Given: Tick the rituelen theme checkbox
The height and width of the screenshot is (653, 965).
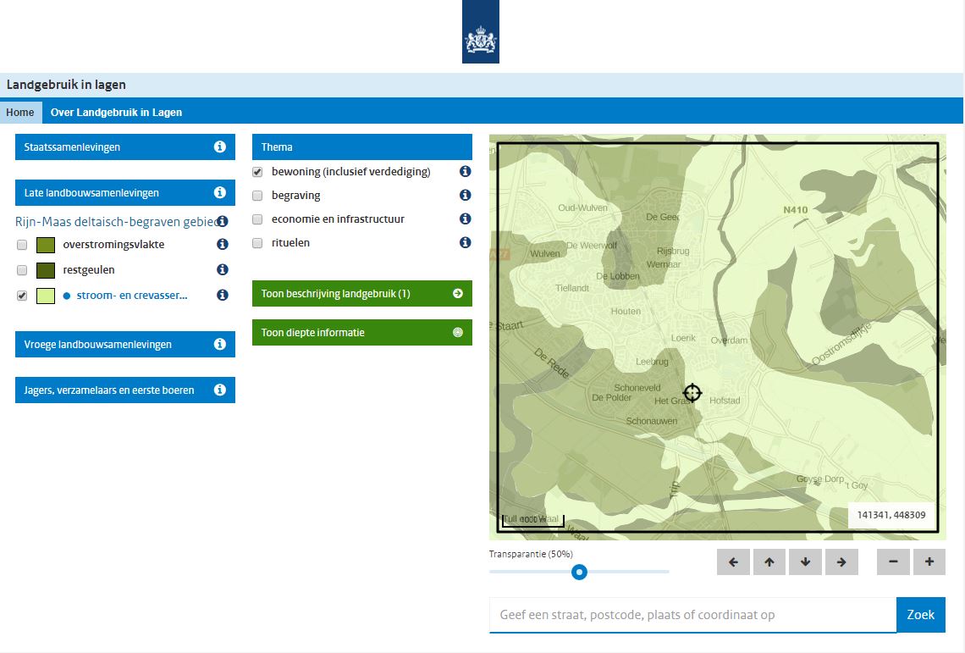Looking at the screenshot, I should 257,243.
